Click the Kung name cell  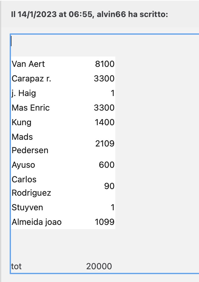(x=22, y=122)
